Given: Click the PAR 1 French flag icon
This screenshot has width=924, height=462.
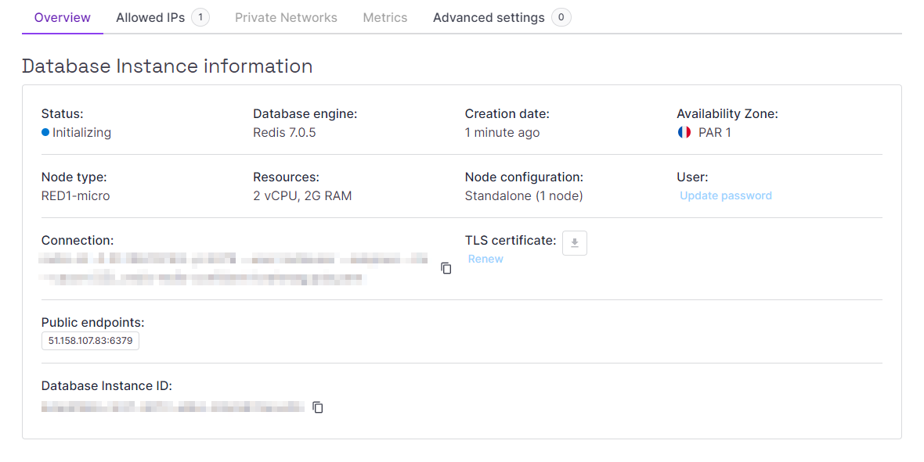Looking at the screenshot, I should pyautogui.click(x=683, y=132).
